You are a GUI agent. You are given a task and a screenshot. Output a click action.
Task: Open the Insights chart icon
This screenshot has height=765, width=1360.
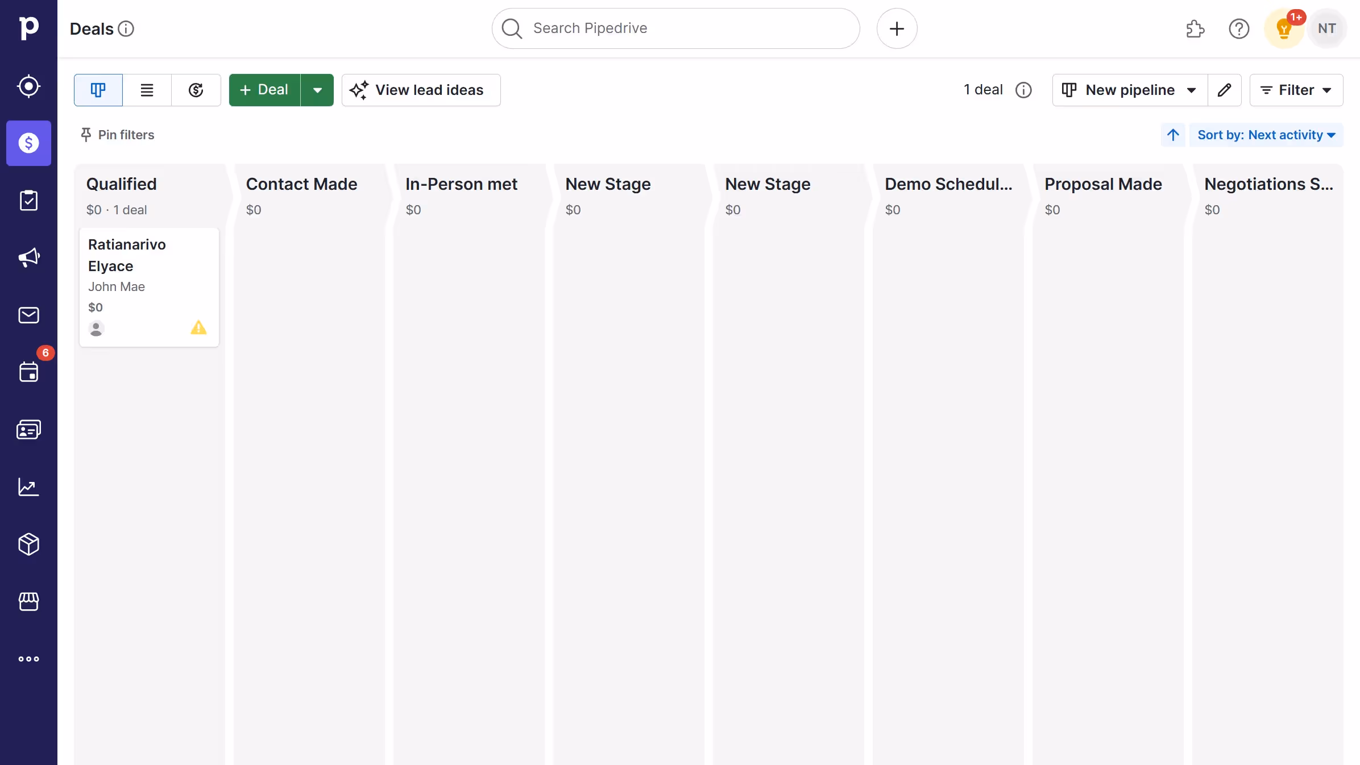click(x=28, y=487)
